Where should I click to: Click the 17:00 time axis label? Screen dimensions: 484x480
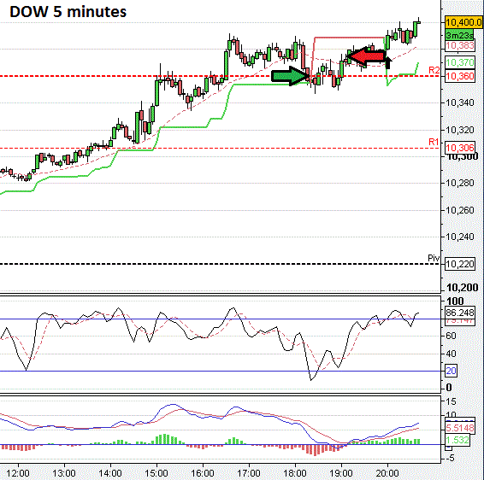tap(249, 473)
